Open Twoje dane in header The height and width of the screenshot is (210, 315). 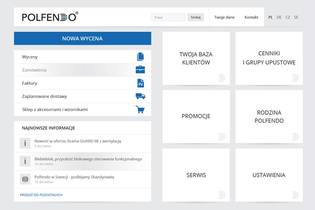coord(224,17)
